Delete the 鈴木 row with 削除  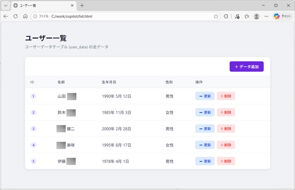(226, 112)
